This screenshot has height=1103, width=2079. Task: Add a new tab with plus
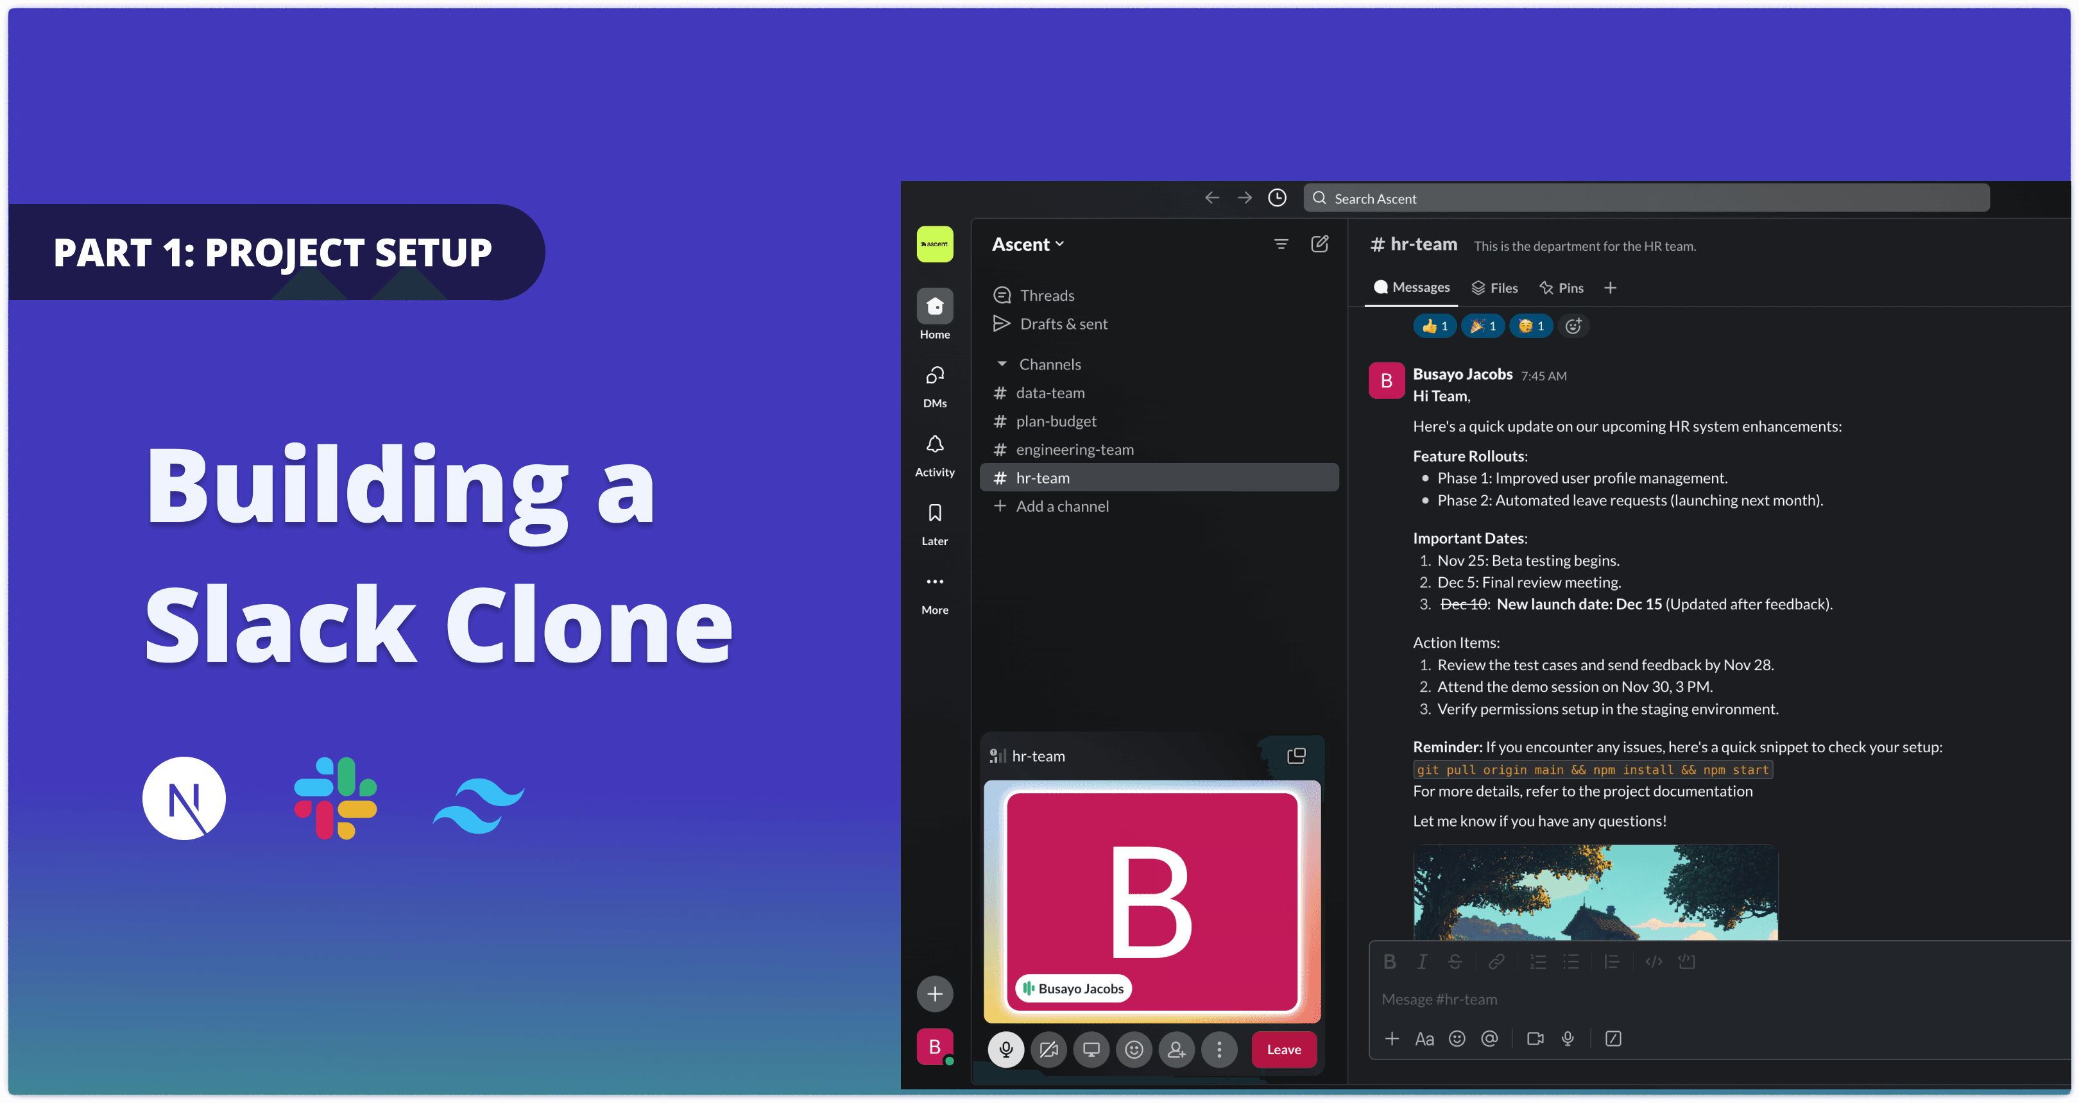click(x=1610, y=288)
